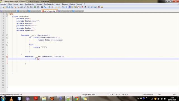Collapse the <?php block fold marker

7,14
